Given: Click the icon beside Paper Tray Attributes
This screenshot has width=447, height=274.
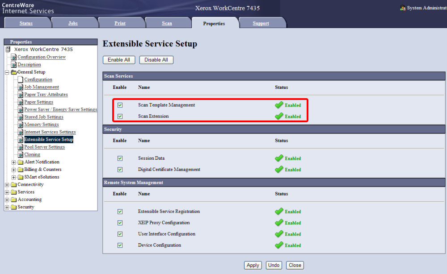Looking at the screenshot, I should 21,95.
